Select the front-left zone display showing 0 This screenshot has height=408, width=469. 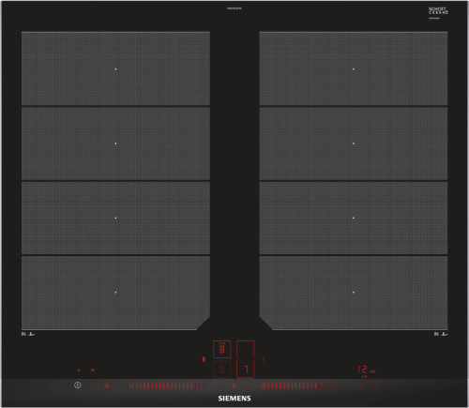(222, 370)
